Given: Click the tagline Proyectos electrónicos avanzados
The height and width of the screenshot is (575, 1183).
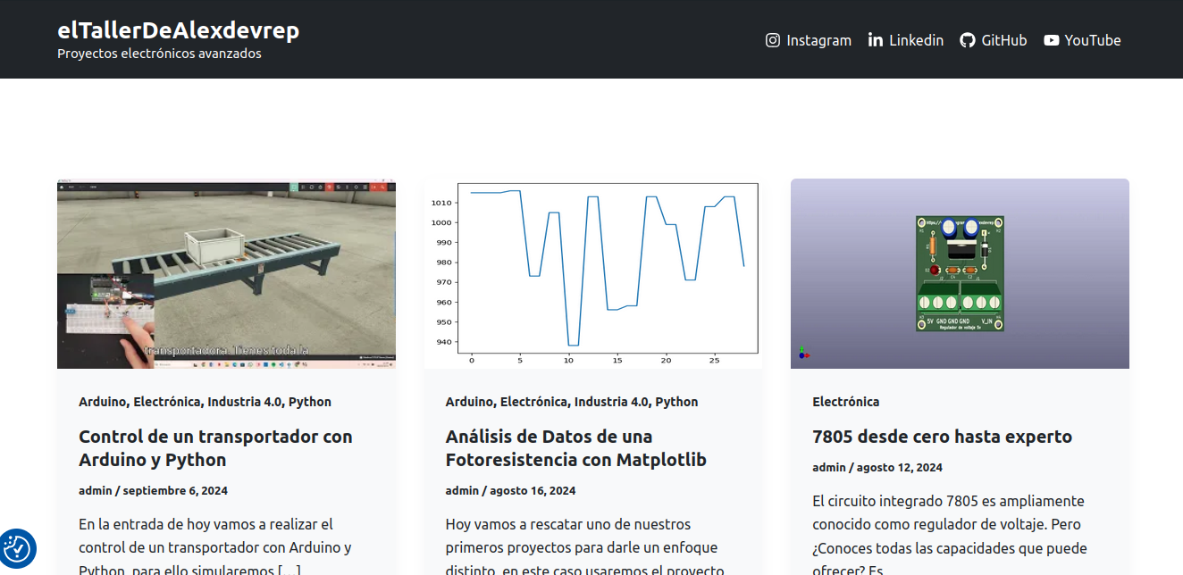Looking at the screenshot, I should coord(159,54).
